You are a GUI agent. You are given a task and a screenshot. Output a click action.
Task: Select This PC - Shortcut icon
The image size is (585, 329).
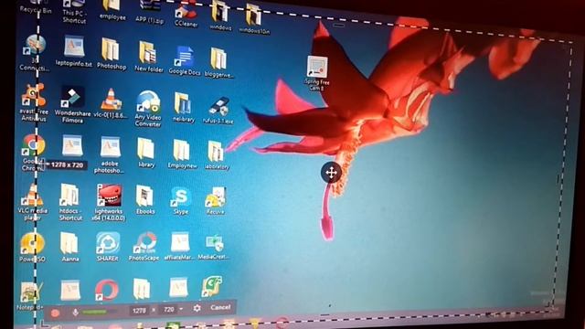click(x=74, y=12)
